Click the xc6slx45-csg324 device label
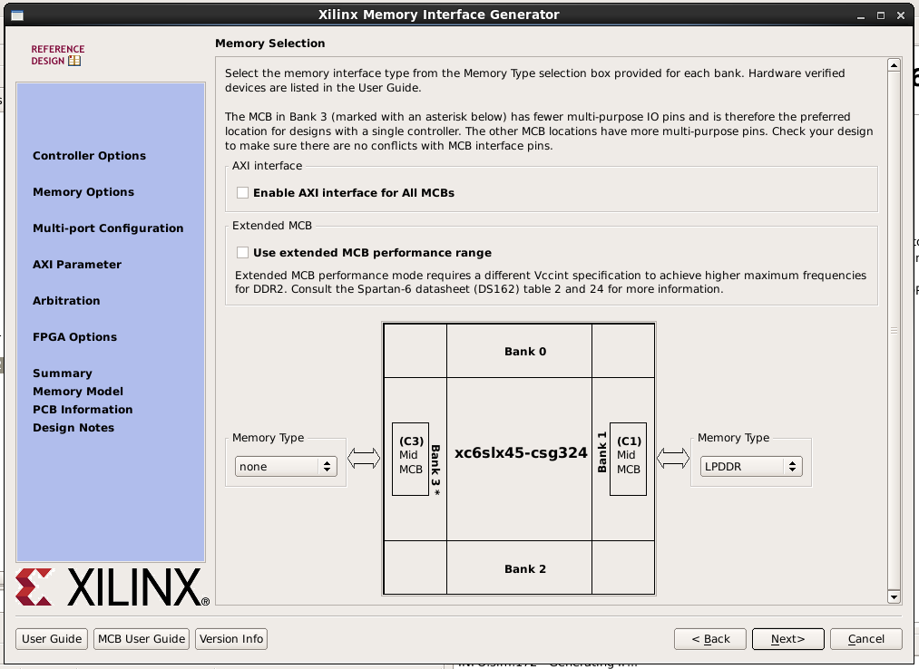The width and height of the screenshot is (919, 669). (521, 453)
